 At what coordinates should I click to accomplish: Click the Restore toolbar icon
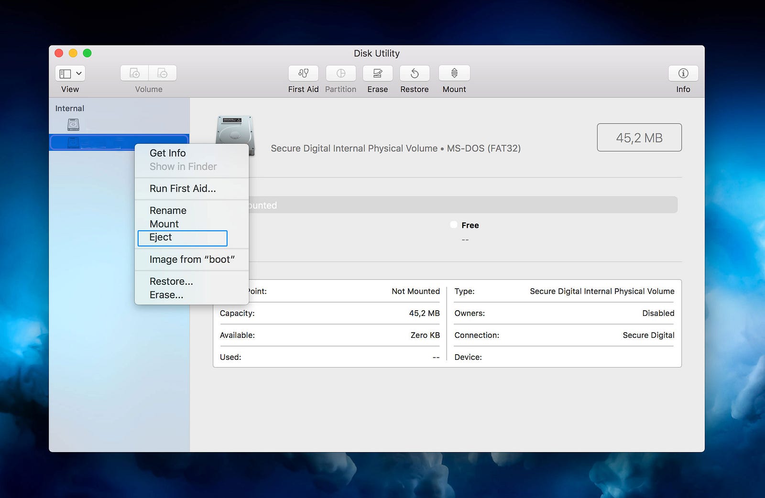click(x=415, y=73)
